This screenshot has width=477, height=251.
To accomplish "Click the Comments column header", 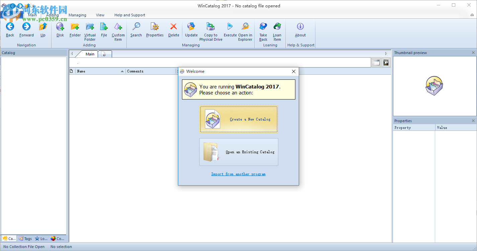I will (151, 71).
